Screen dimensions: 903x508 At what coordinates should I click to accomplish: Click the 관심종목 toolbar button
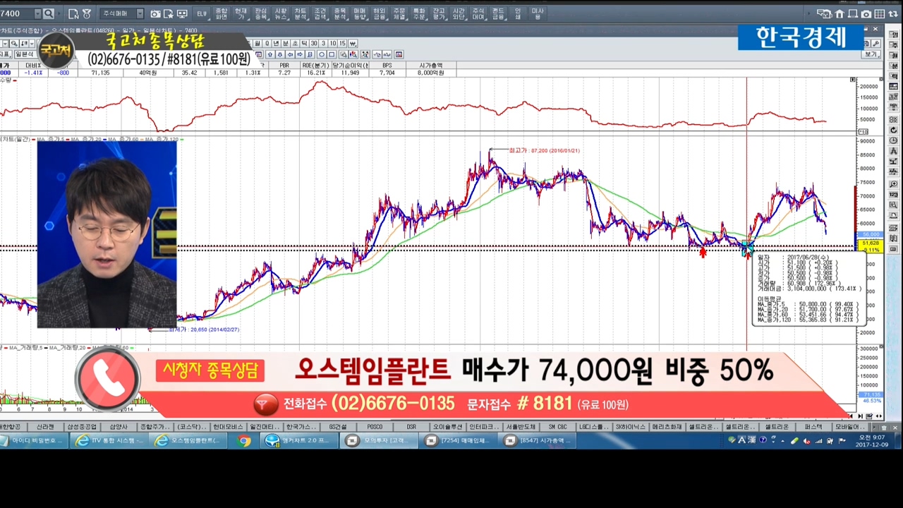(261, 13)
